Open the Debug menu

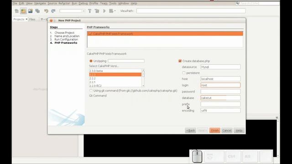[83, 3]
